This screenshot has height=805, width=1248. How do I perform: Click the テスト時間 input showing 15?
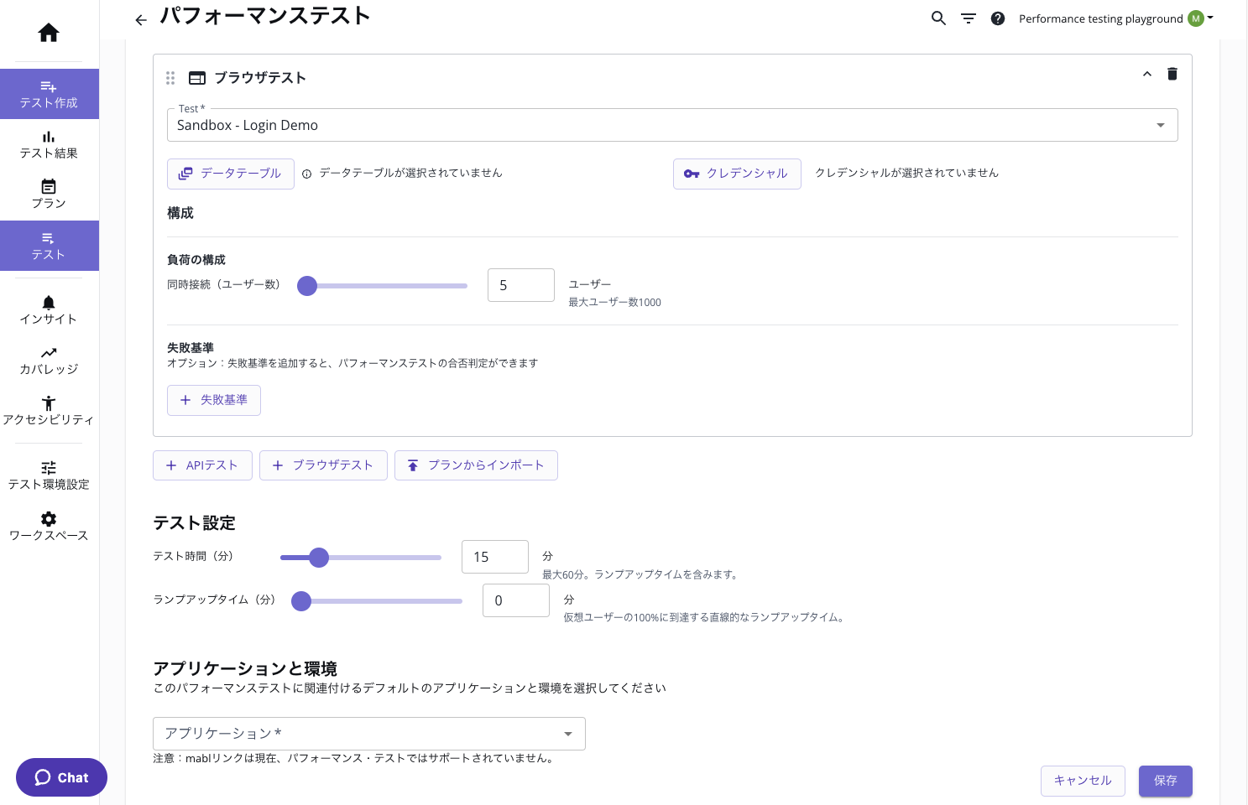tap(495, 557)
